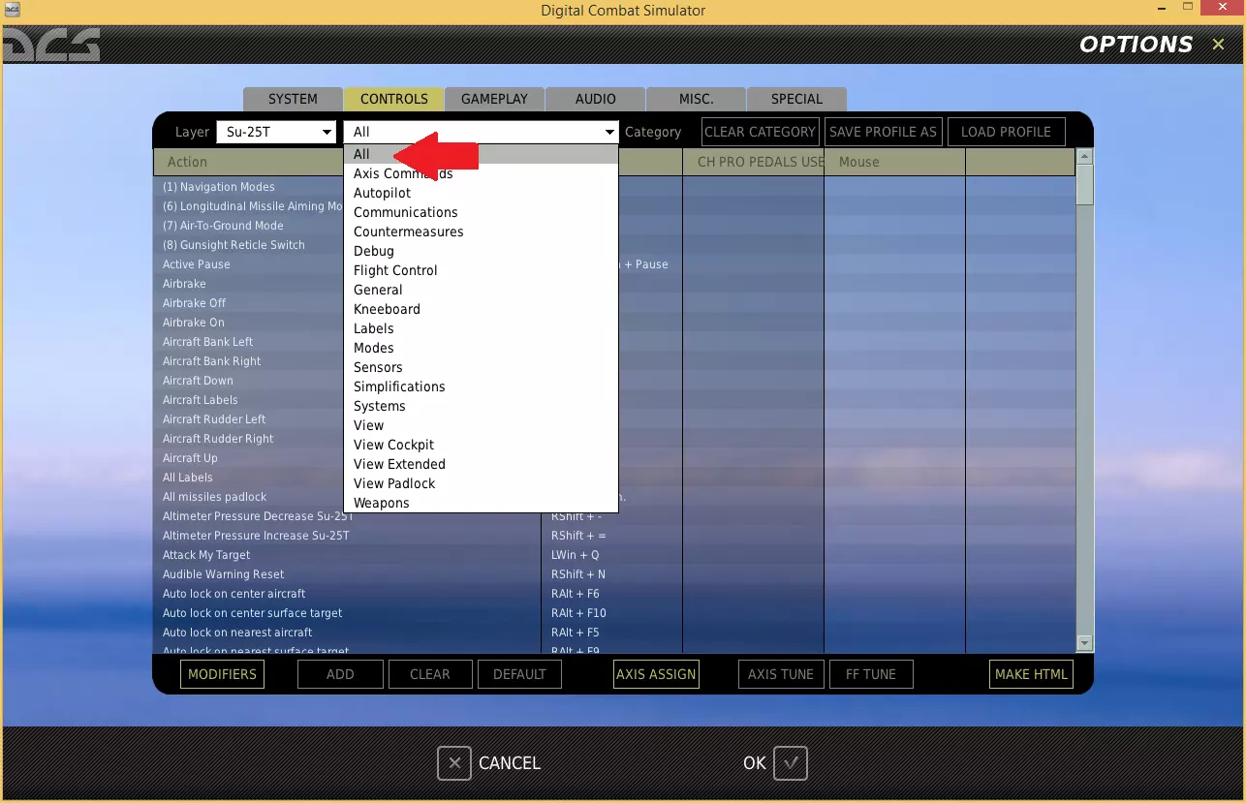The height and width of the screenshot is (803, 1246).
Task: Select the Autopilot category
Action: tap(482, 193)
